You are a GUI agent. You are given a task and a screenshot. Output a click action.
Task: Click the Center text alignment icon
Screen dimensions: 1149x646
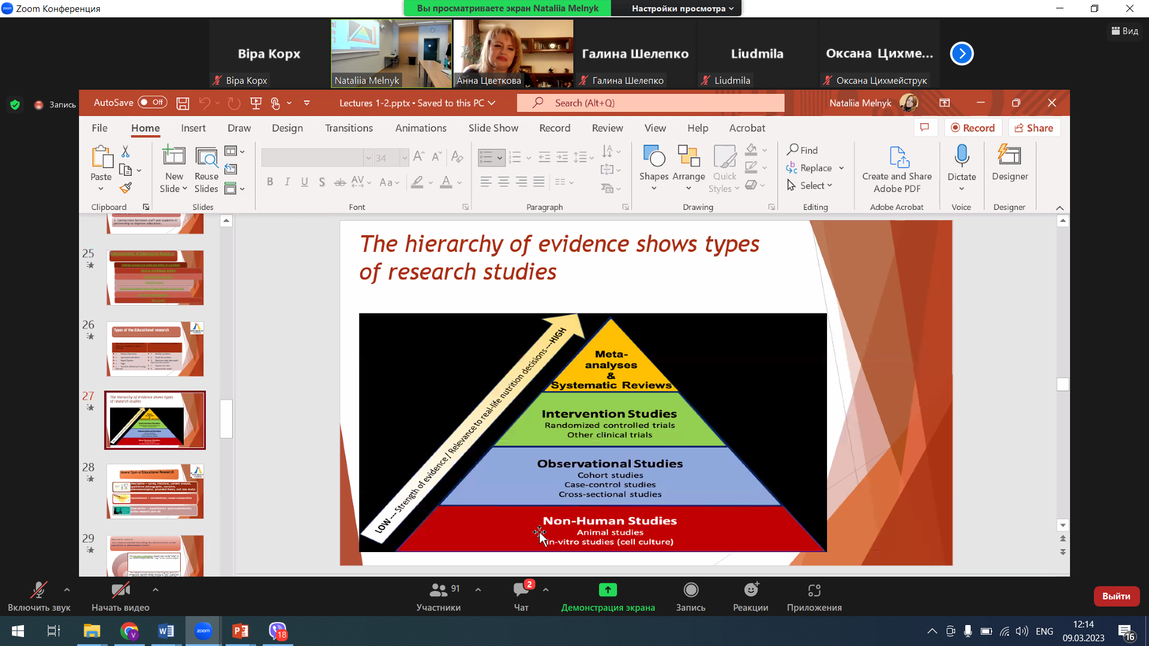(x=504, y=182)
